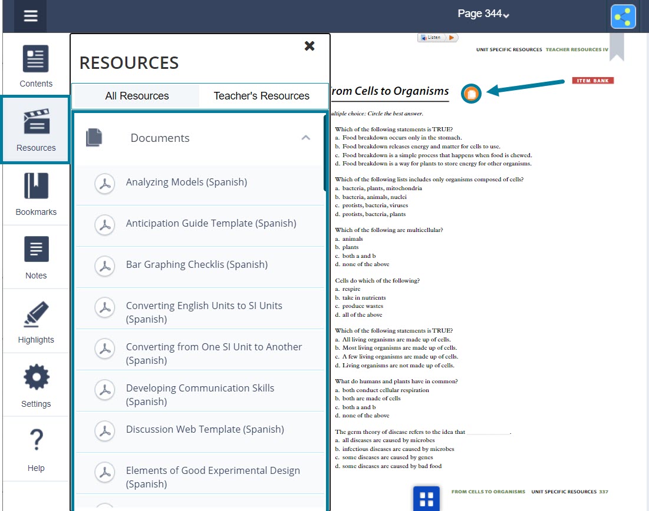Viewport: 649px width, 511px height.
Task: Close the Resources panel
Action: point(309,46)
